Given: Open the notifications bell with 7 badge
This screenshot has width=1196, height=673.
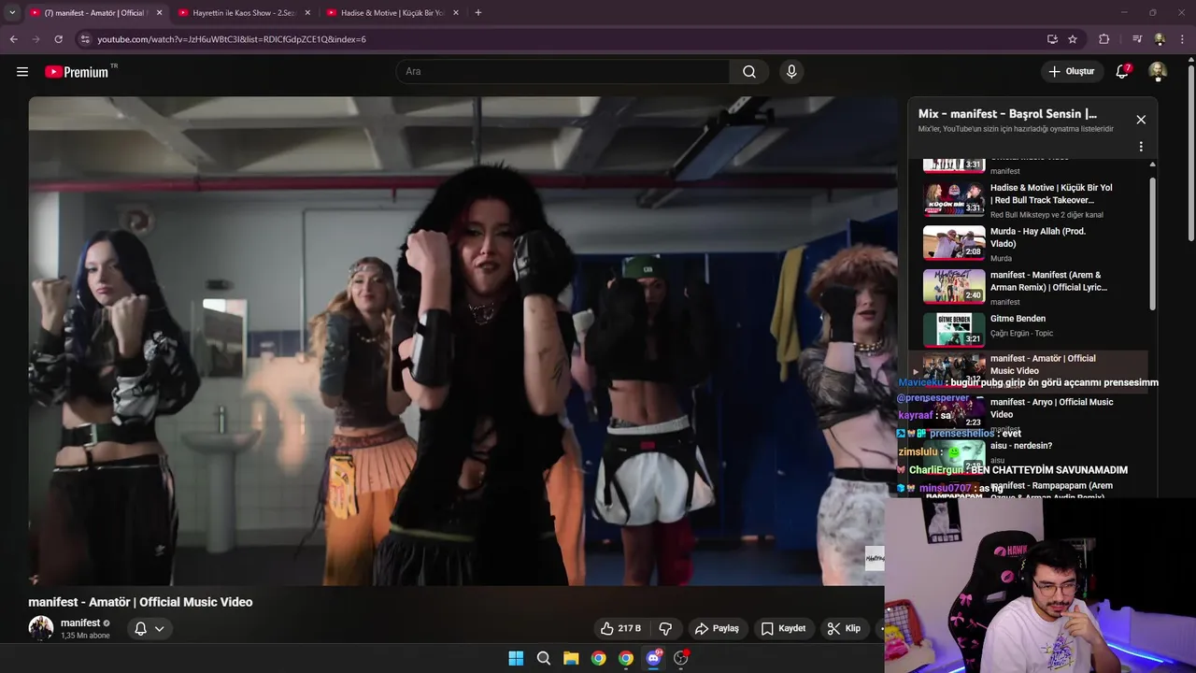Looking at the screenshot, I should [1123, 72].
